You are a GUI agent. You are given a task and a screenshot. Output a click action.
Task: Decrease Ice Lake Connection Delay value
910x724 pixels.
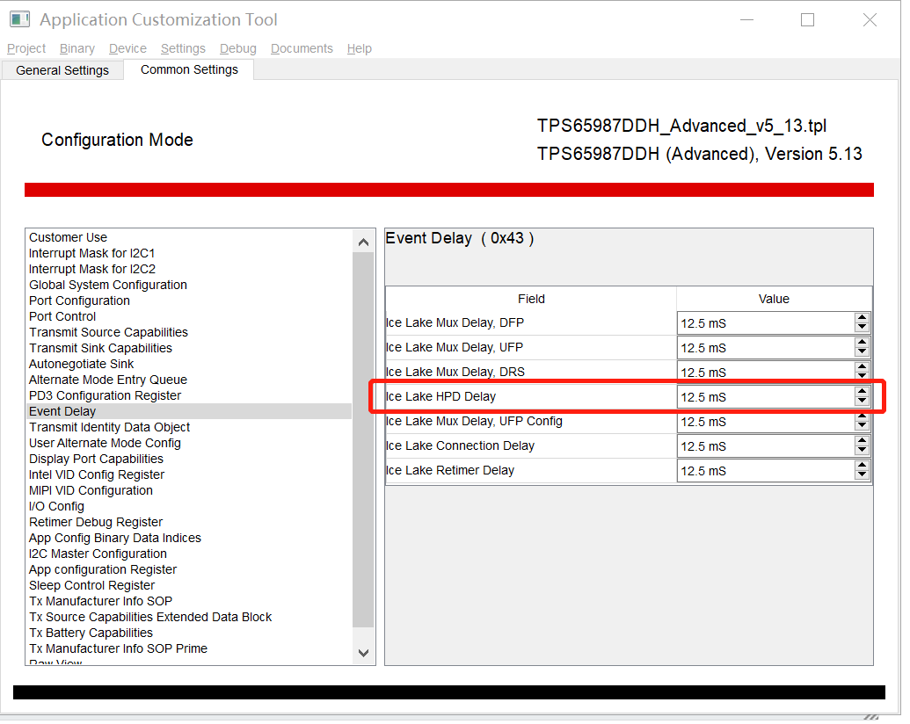[862, 451]
